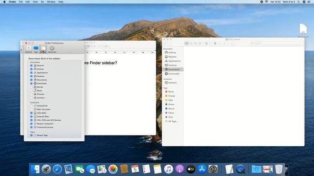Select Applications in Finder window sidebar
This screenshot has width=314, height=176.
(x=173, y=61)
